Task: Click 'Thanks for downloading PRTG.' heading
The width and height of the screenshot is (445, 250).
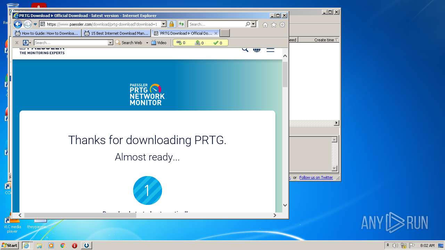Action: pyautogui.click(x=147, y=140)
